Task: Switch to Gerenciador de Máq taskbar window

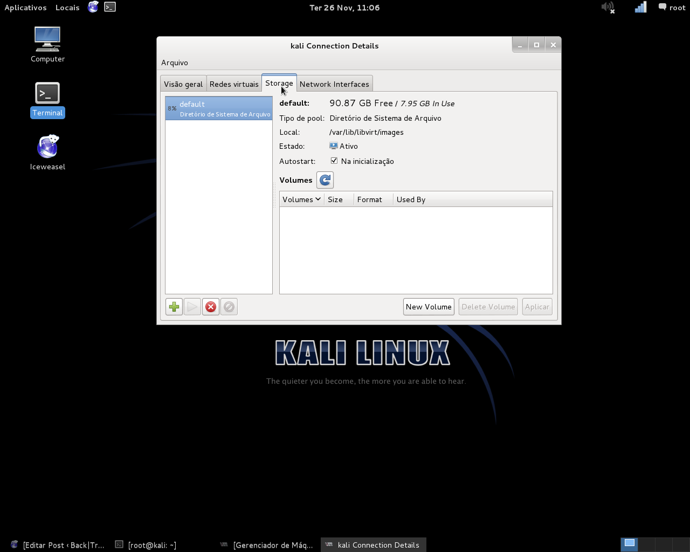Action: [x=267, y=545]
